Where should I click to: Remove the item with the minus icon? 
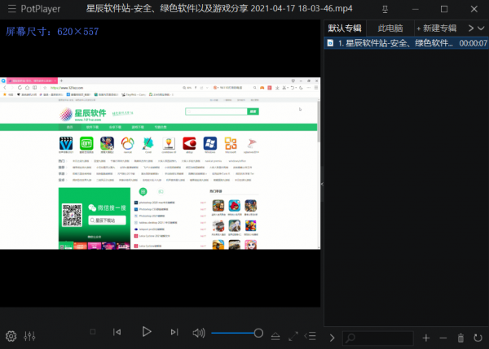443,338
